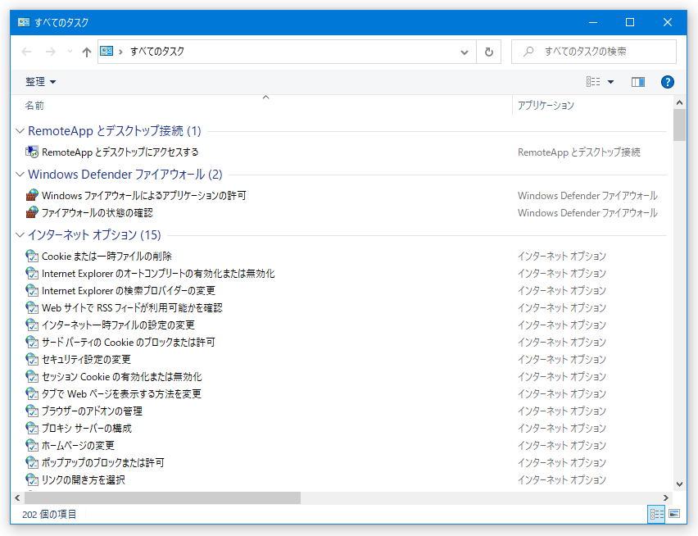Click the firewall icon beside Windows ファイアウォールによるアプリケーションの許可
Viewport: 698px width, 536px height.
tap(32, 195)
